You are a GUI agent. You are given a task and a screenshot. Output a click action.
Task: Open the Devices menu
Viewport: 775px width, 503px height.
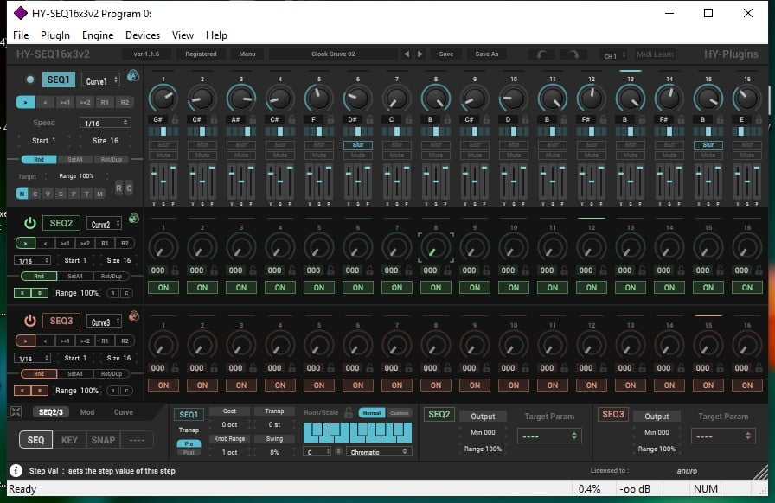pyautogui.click(x=143, y=35)
